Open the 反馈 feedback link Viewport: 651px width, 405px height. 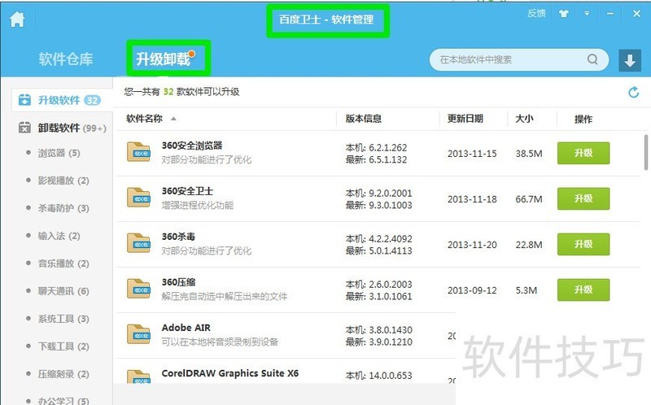(536, 14)
